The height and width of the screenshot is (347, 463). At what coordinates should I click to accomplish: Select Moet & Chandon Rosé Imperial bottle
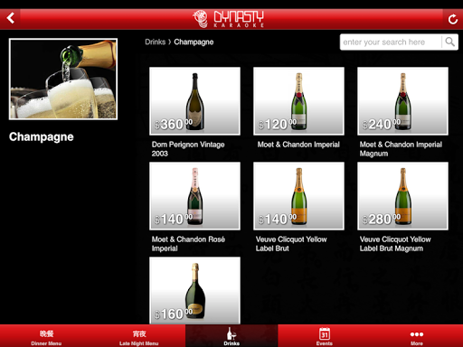tap(194, 196)
